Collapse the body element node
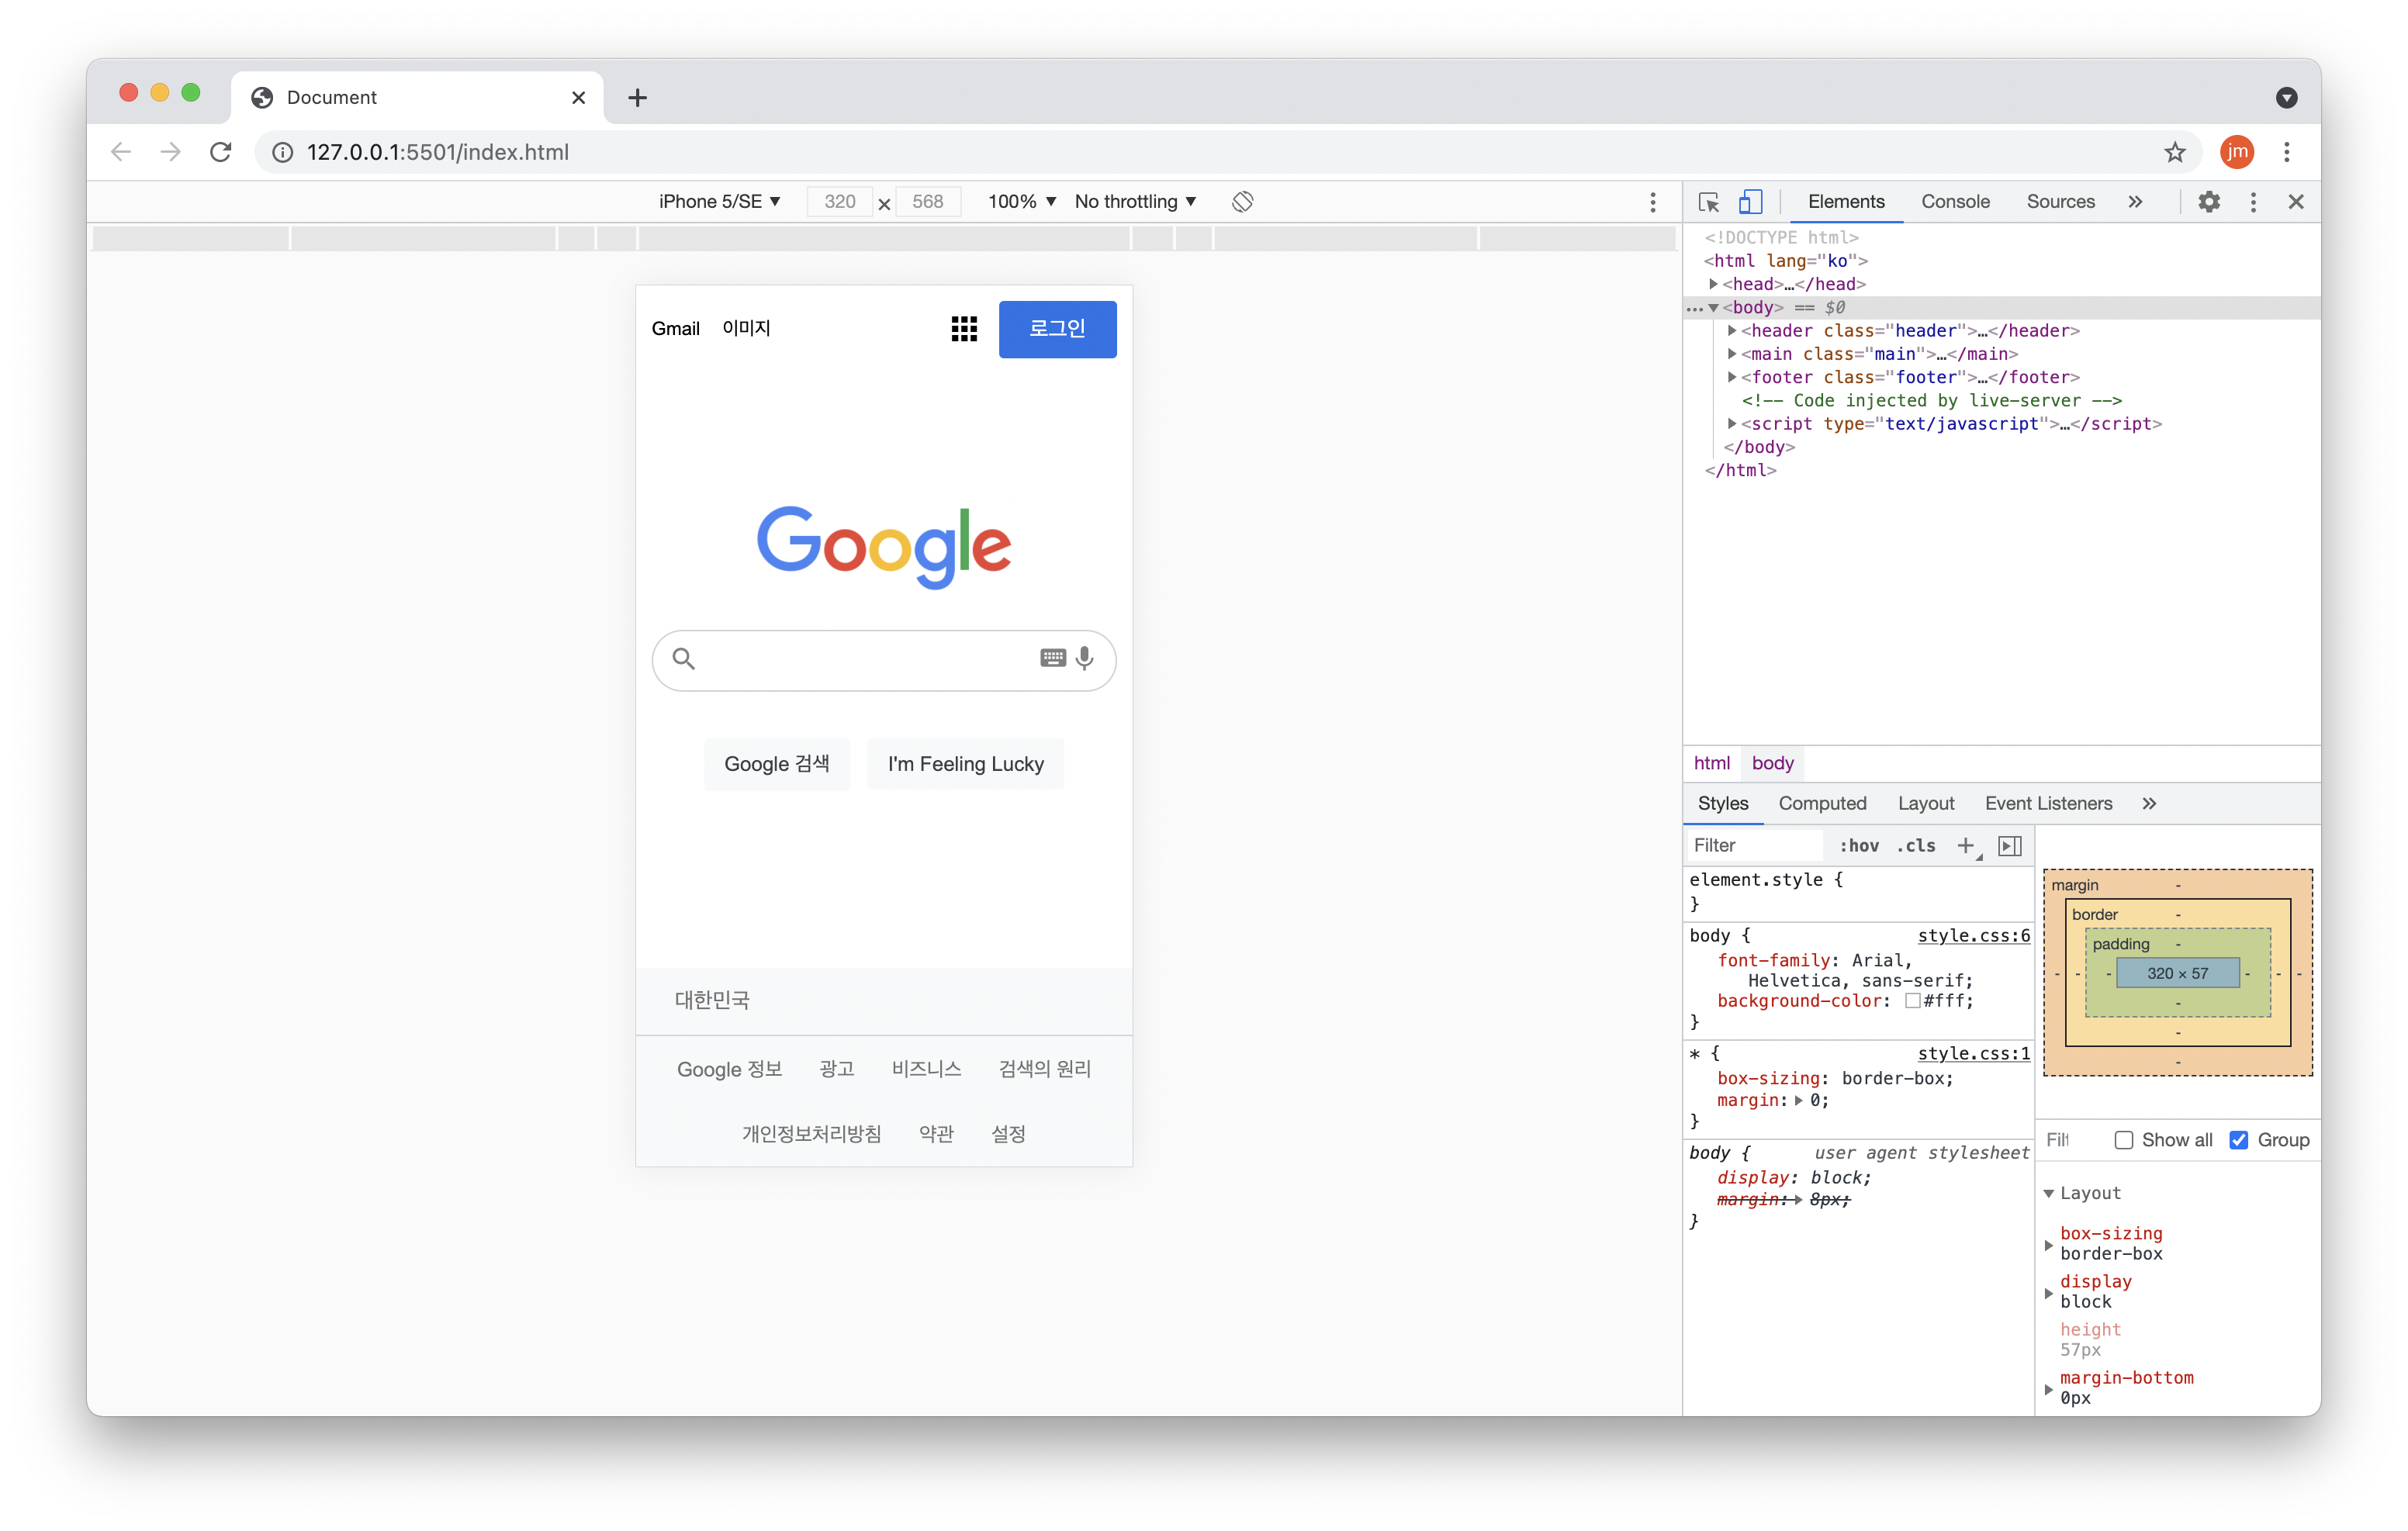This screenshot has width=2408, height=1531. (x=1714, y=308)
